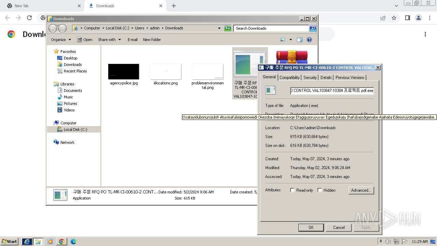Check the Read-only attribute checkbox
437x246 pixels.
292,190
